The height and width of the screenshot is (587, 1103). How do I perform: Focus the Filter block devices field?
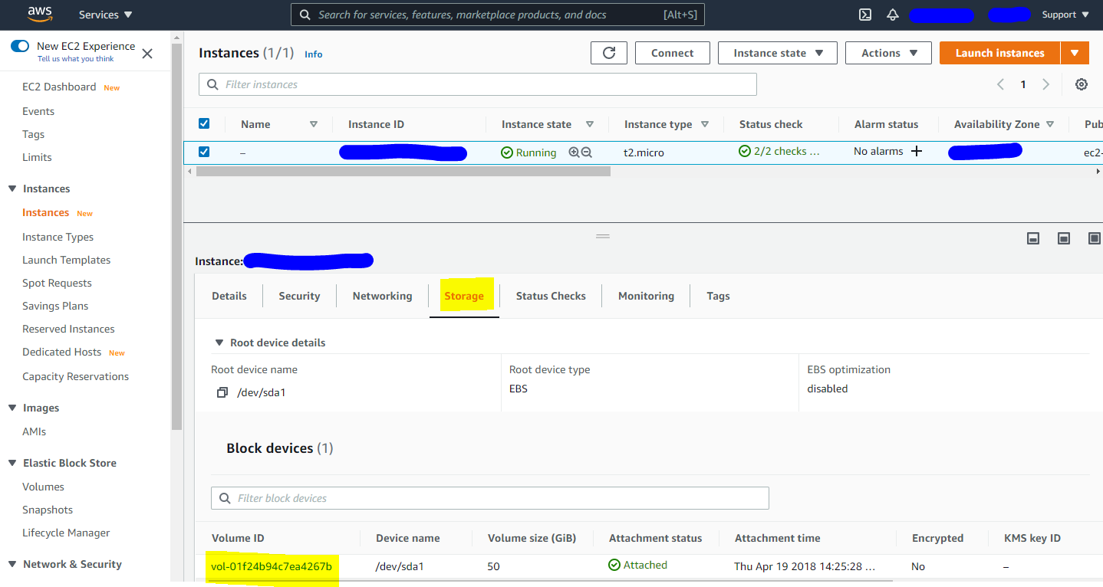pos(490,498)
